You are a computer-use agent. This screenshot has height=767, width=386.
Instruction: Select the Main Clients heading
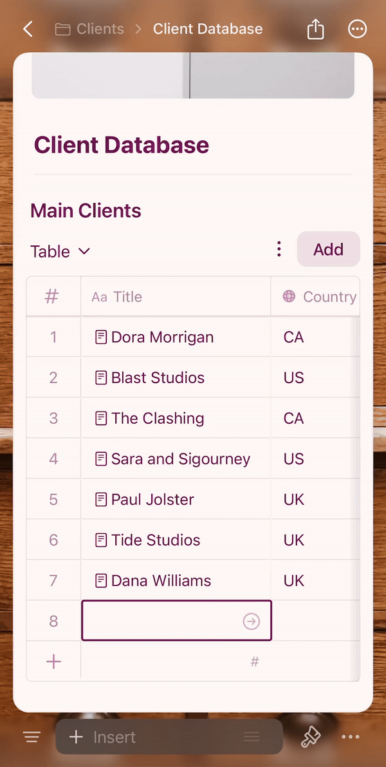86,211
